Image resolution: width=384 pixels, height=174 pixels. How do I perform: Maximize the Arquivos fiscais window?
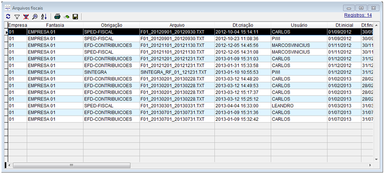coord(361,8)
